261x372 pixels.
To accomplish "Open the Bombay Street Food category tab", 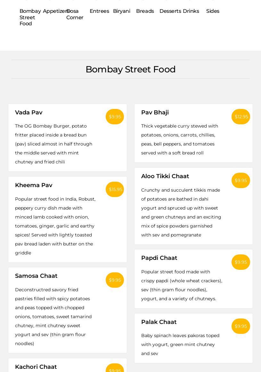I will (30, 17).
